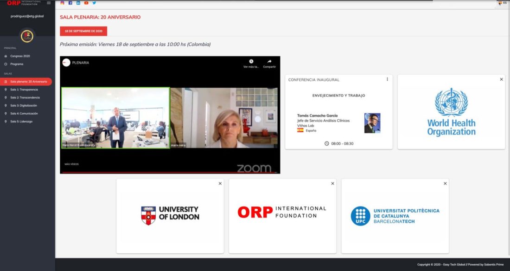Open the Conferencia Inaugural card options menu
This screenshot has width=510, height=271.
[387, 79]
